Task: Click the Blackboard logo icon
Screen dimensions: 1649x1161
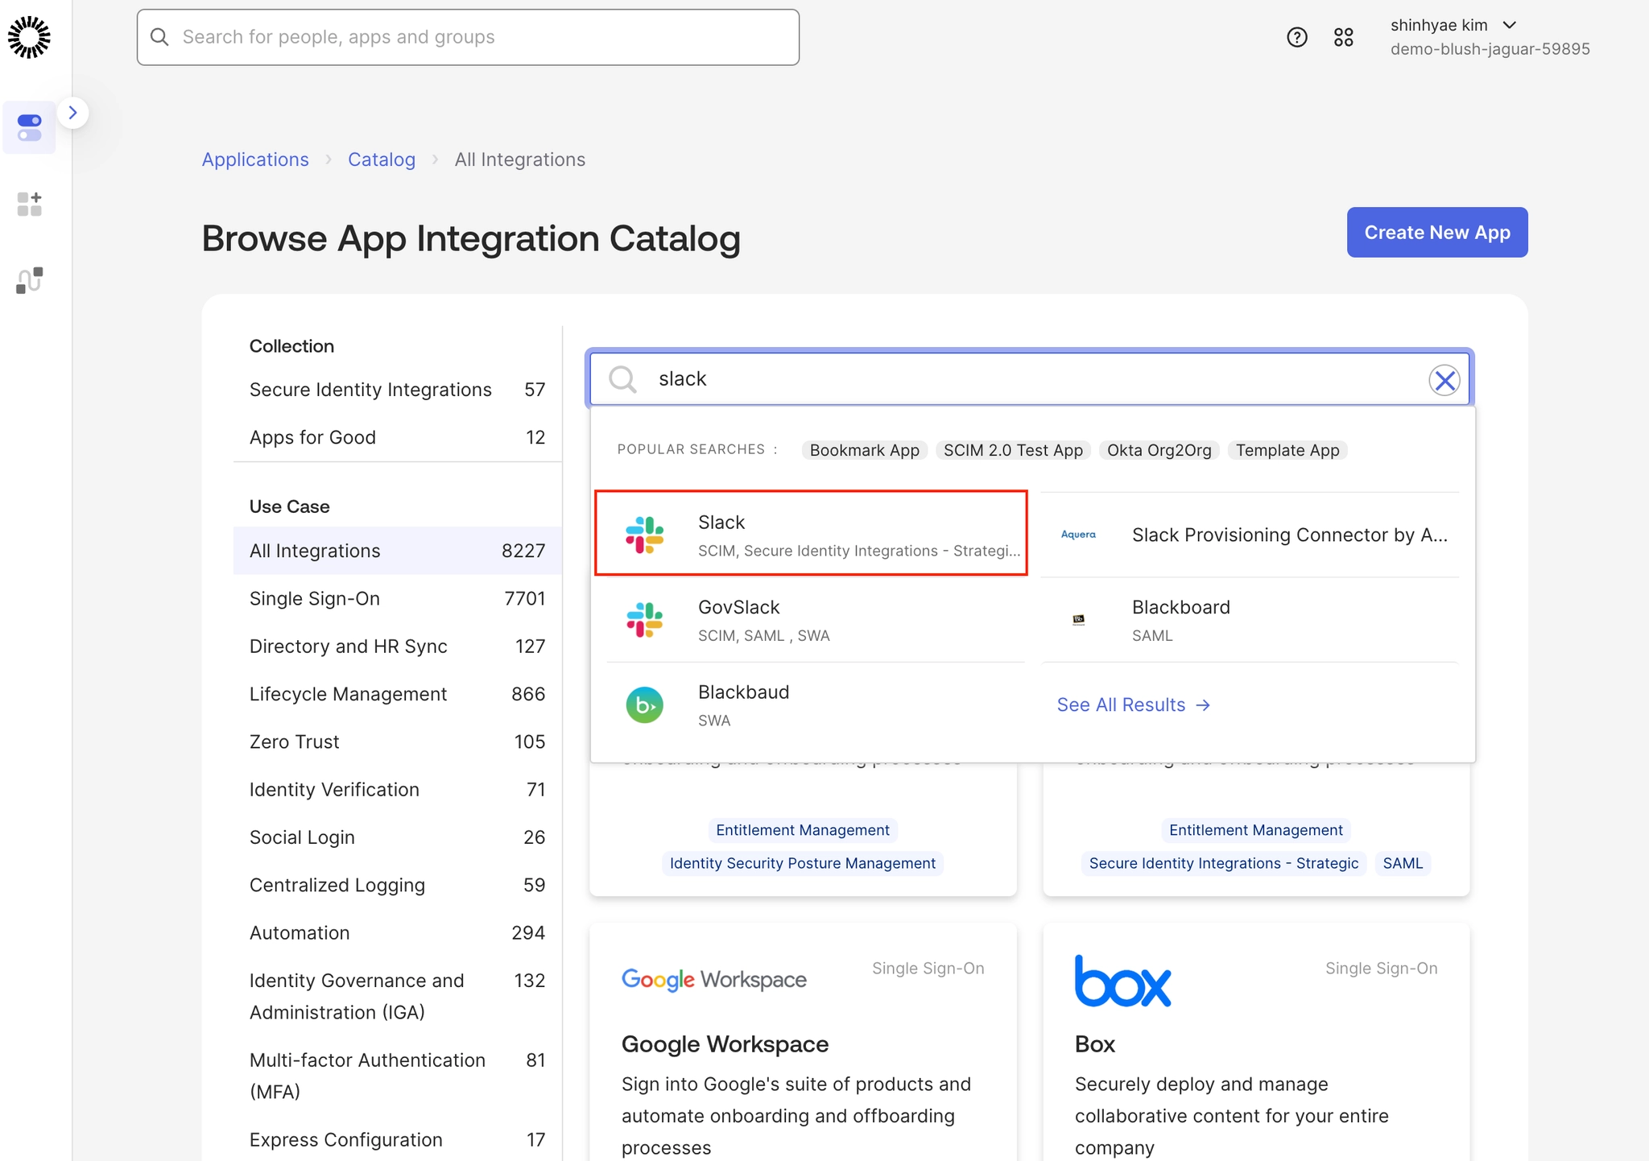Action: click(x=1079, y=619)
